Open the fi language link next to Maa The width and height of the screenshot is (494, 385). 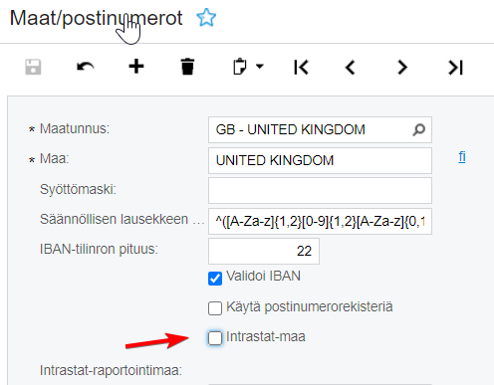462,156
